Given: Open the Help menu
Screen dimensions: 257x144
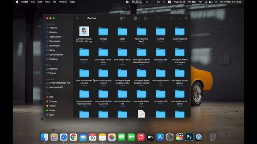Looking at the screenshot, I should click(72, 2).
